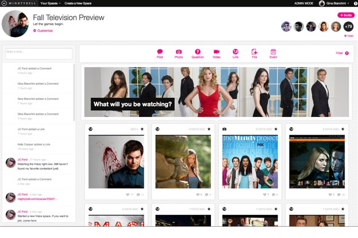
Task: Add a Photo
Action: [x=179, y=54]
